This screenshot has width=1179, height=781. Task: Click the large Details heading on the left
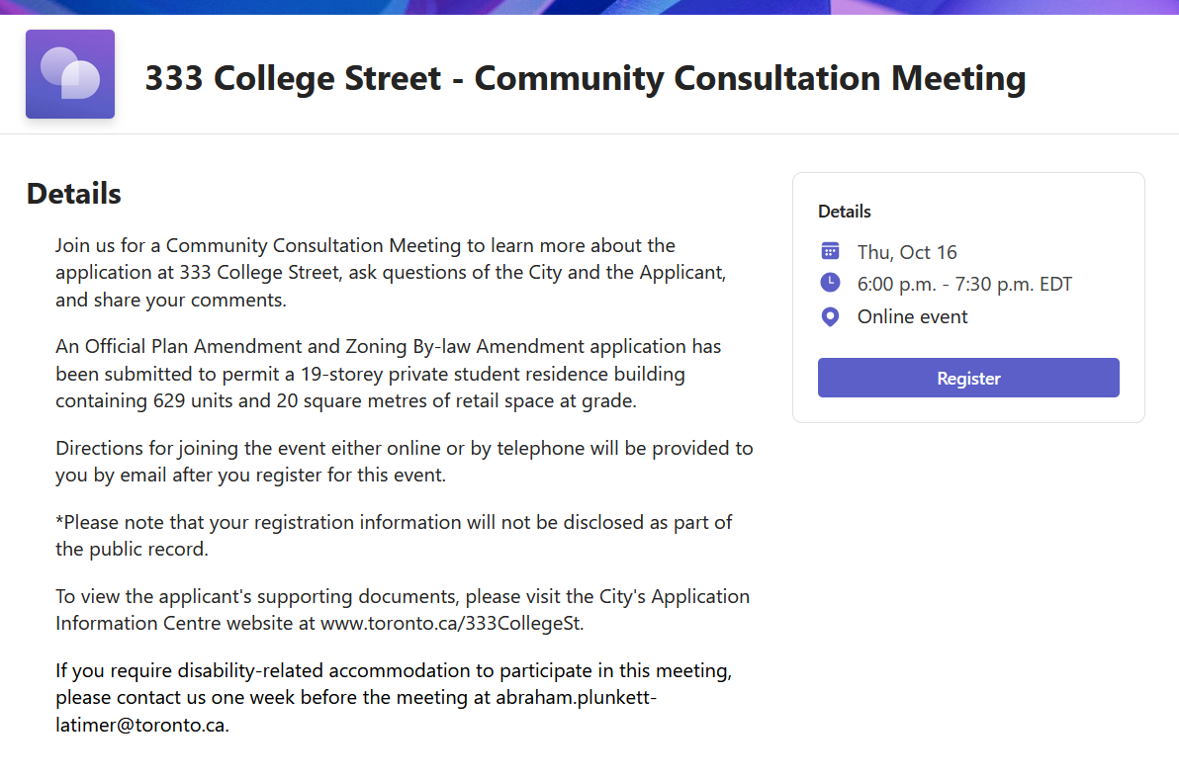74,194
